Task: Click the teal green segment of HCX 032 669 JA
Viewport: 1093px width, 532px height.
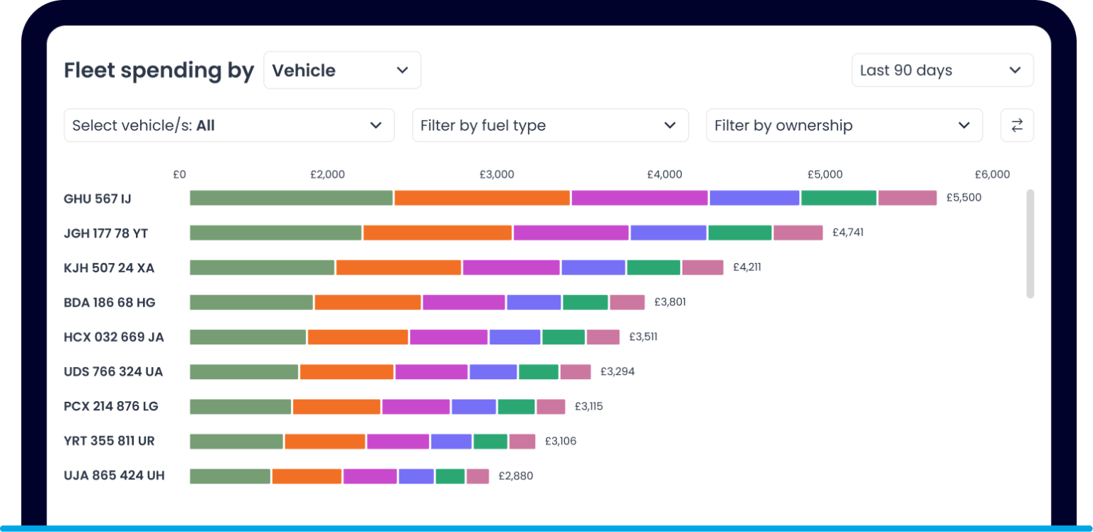Action: click(563, 337)
